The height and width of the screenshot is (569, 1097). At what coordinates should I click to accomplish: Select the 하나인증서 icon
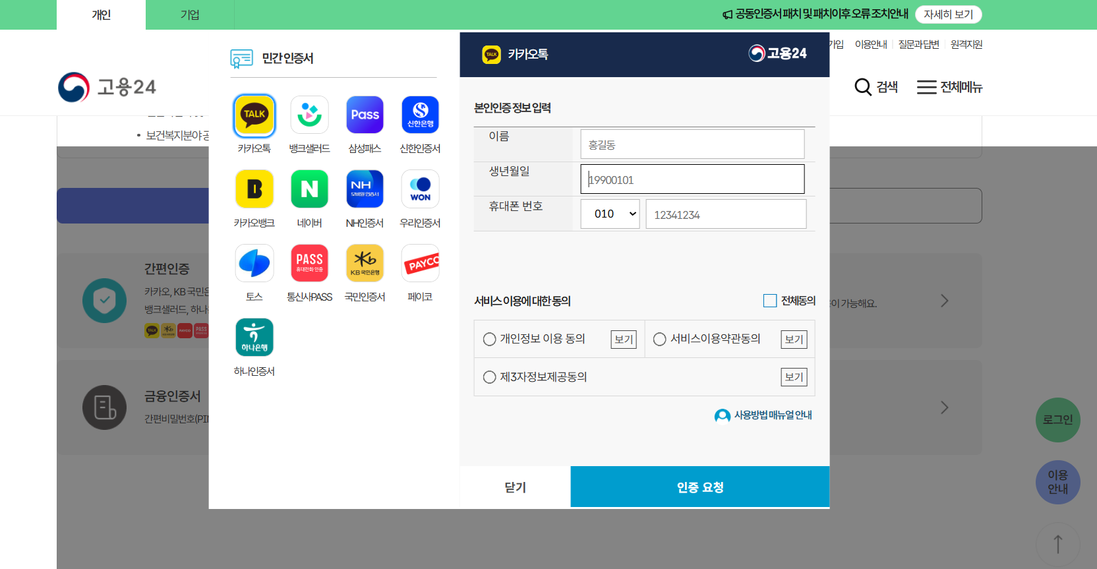(254, 337)
